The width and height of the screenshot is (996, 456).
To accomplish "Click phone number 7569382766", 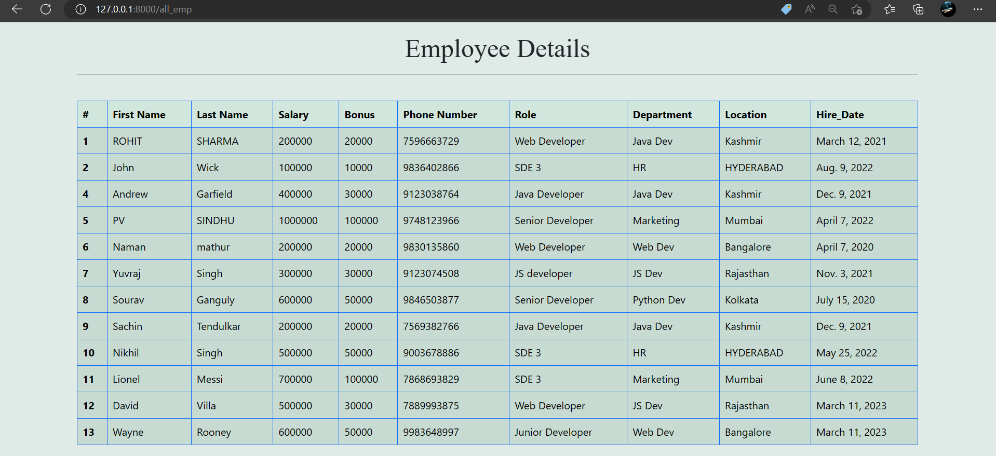I will [x=431, y=326].
